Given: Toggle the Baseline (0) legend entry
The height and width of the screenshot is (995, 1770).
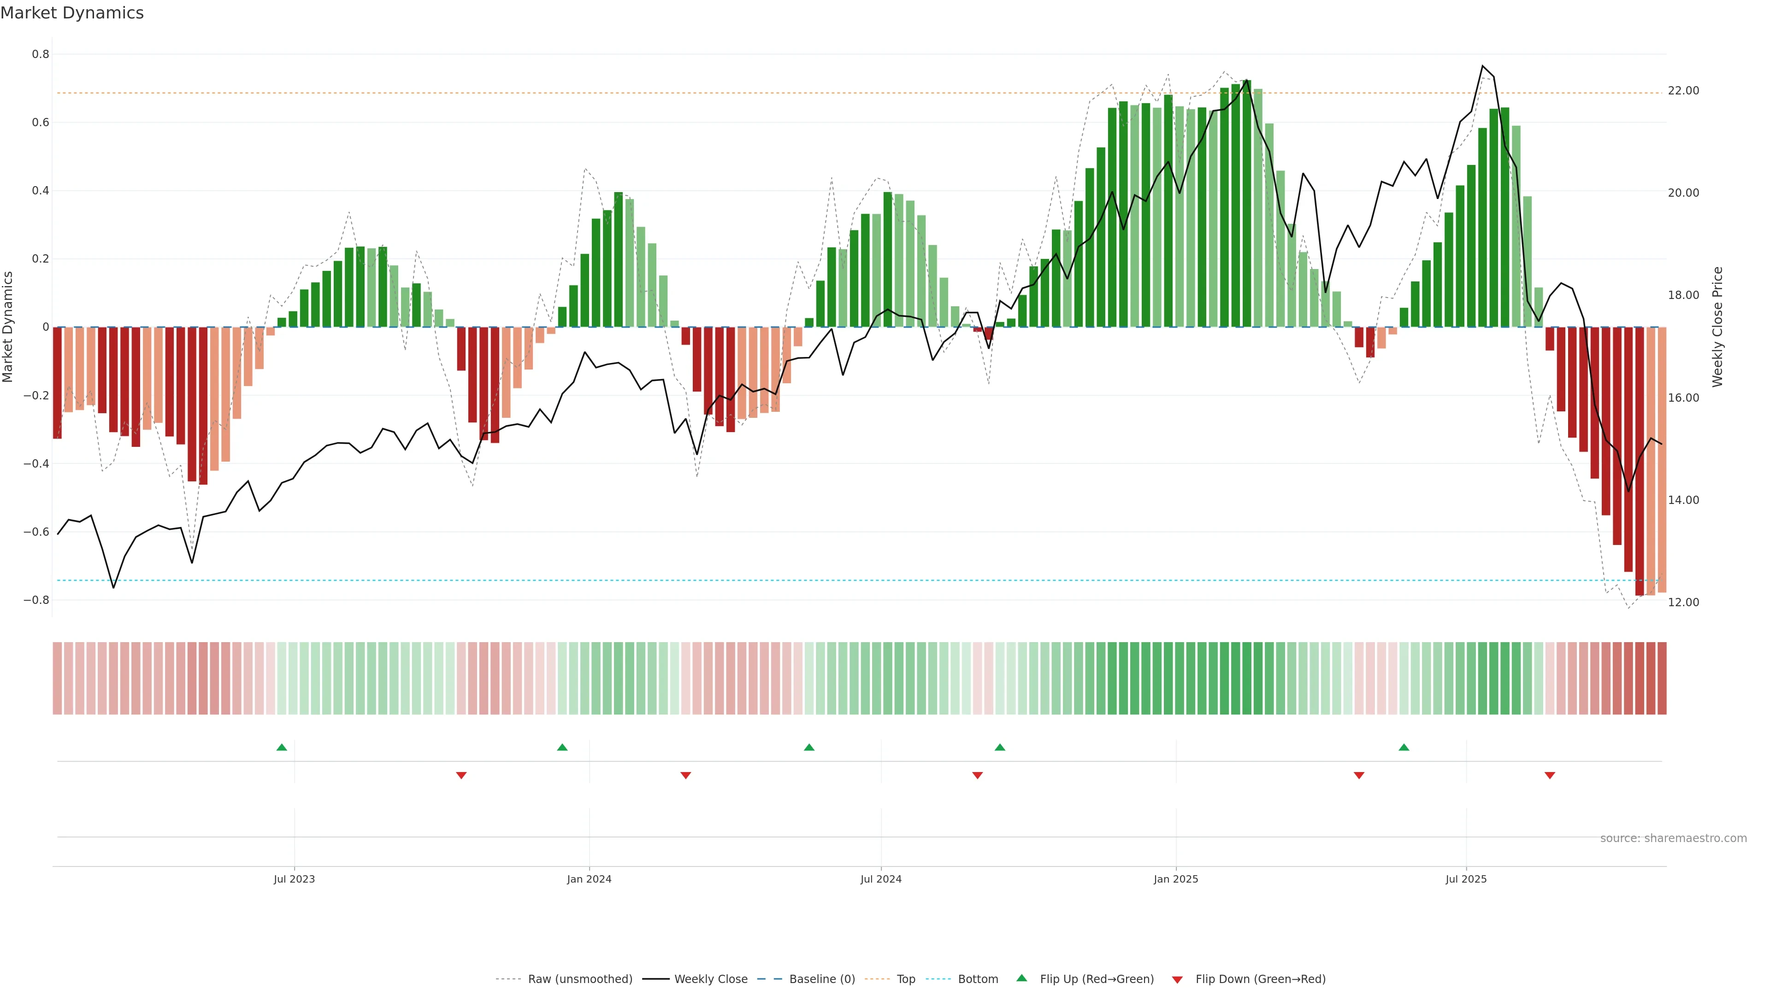Looking at the screenshot, I should pos(822,979).
